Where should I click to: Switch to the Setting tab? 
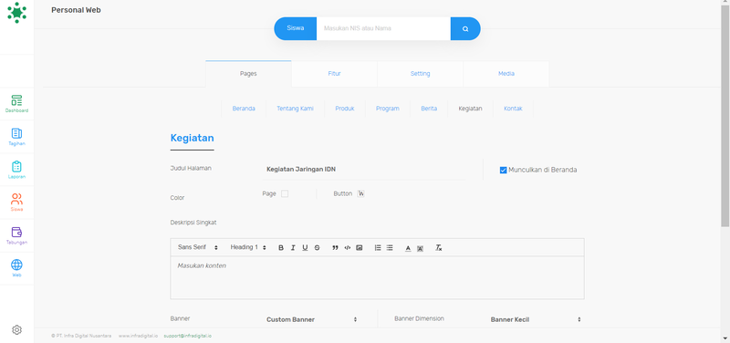(x=420, y=74)
